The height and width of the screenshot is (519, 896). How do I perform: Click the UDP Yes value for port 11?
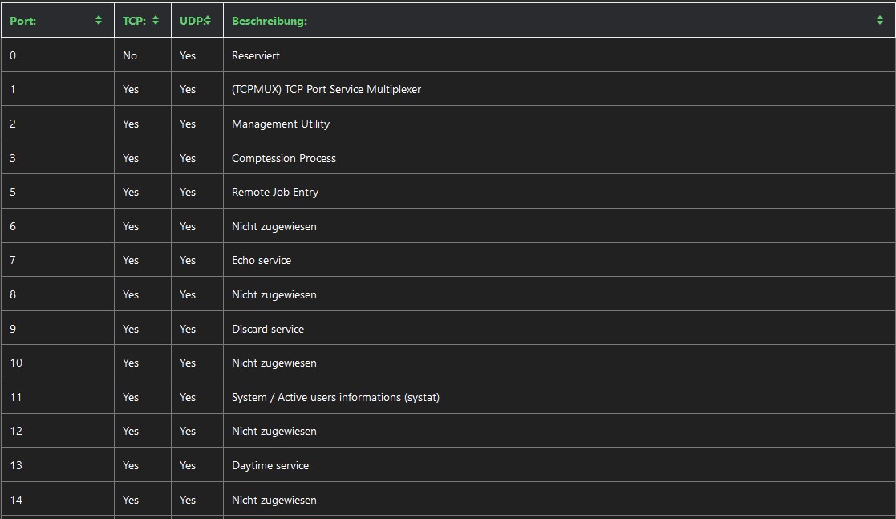tap(188, 397)
